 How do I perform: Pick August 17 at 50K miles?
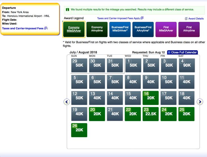click(x=168, y=98)
